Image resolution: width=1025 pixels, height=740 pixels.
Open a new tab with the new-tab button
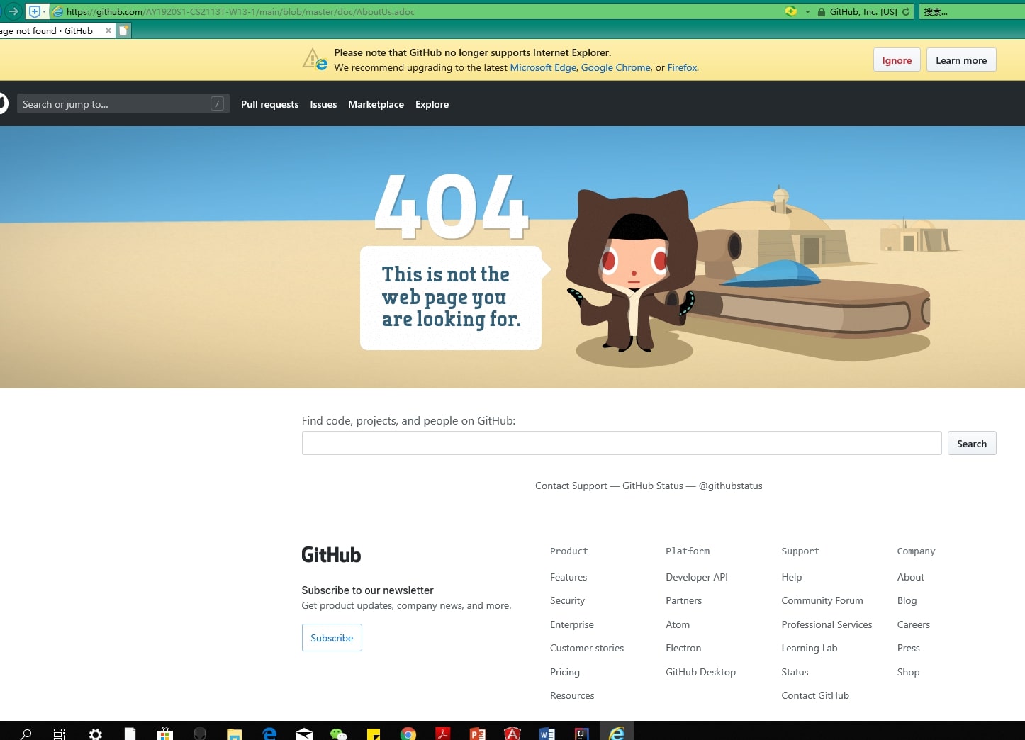124,30
